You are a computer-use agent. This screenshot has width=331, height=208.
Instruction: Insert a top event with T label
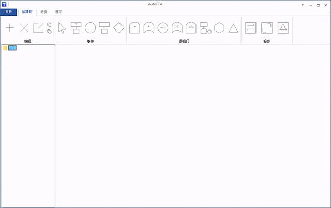click(76, 28)
